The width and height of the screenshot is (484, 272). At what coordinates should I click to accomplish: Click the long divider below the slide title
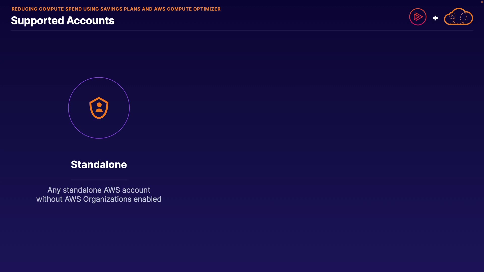coord(242,30)
